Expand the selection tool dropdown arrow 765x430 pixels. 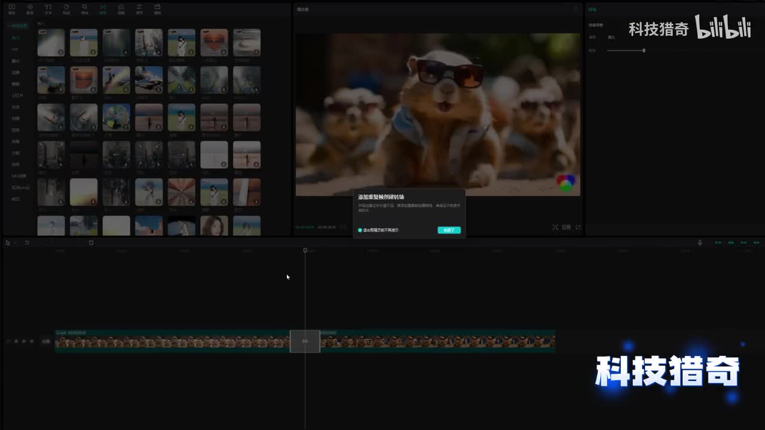coord(15,242)
